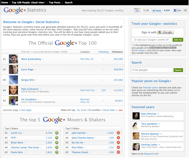Click green up arrow for Paulo Reis
The image size is (189, 158).
tap(57, 152)
